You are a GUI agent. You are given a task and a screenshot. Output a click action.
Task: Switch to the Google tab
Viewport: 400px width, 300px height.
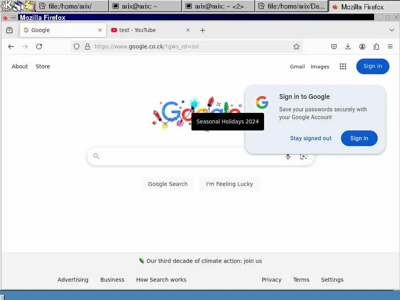[63, 30]
